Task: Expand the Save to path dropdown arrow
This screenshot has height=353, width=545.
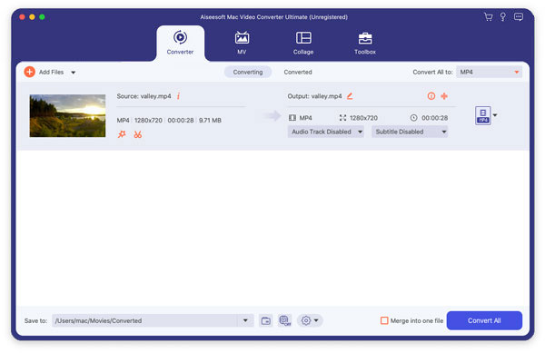Action: pos(245,320)
